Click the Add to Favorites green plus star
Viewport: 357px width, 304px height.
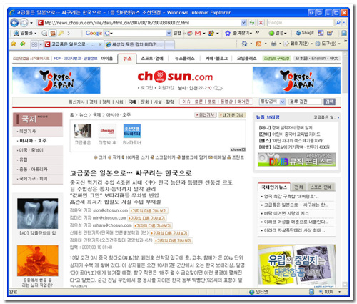(x=23, y=44)
